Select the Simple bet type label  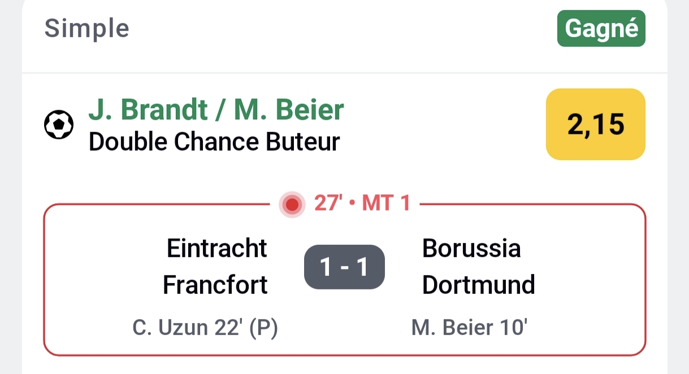coord(87,28)
